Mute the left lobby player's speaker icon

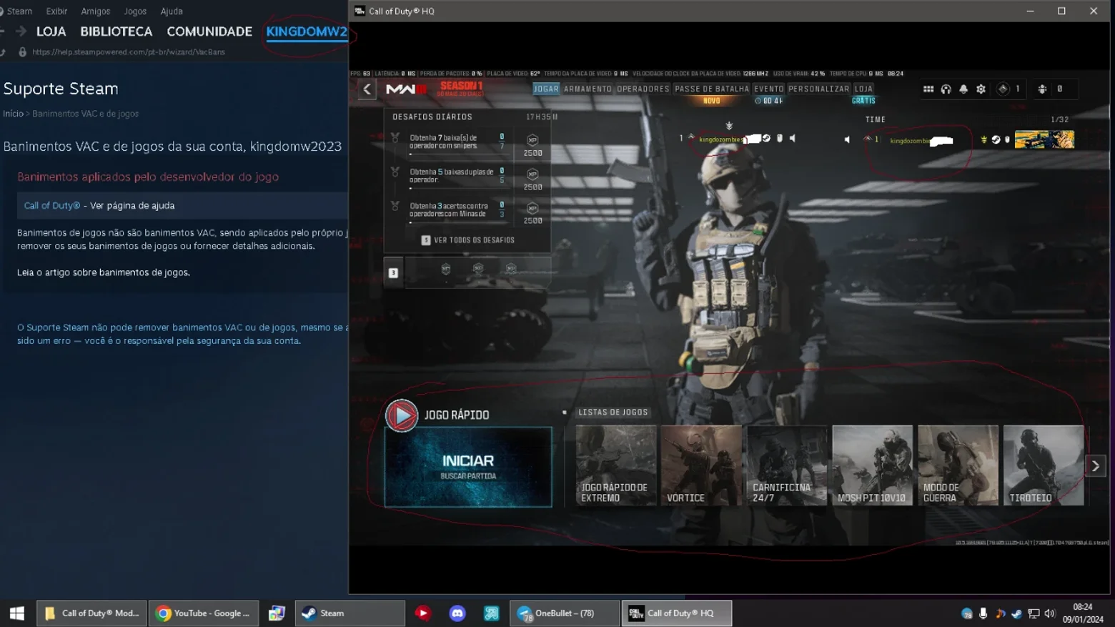(x=793, y=139)
